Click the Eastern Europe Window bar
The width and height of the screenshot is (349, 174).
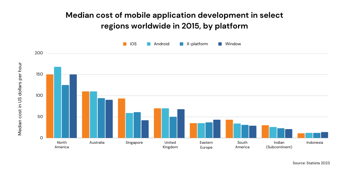tap(217, 129)
